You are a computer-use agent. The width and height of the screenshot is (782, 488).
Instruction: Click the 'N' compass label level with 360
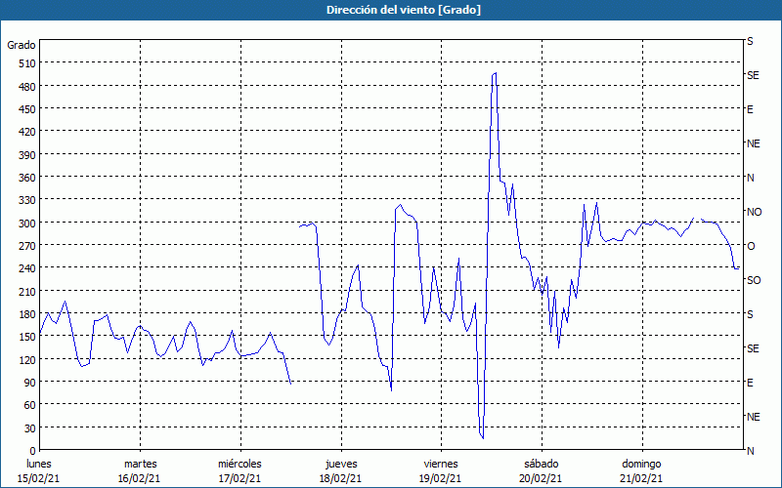(x=751, y=178)
